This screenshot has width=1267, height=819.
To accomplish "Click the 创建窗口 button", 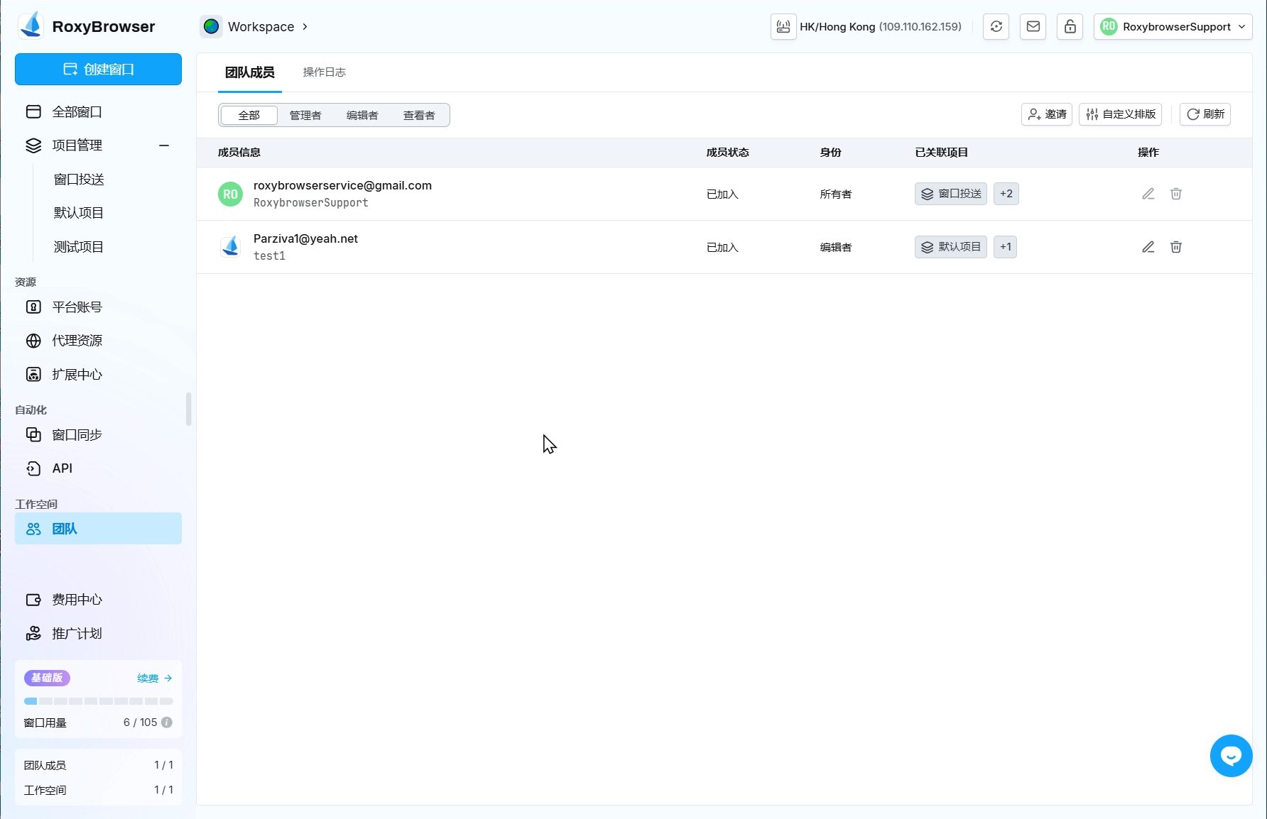I will coord(98,70).
